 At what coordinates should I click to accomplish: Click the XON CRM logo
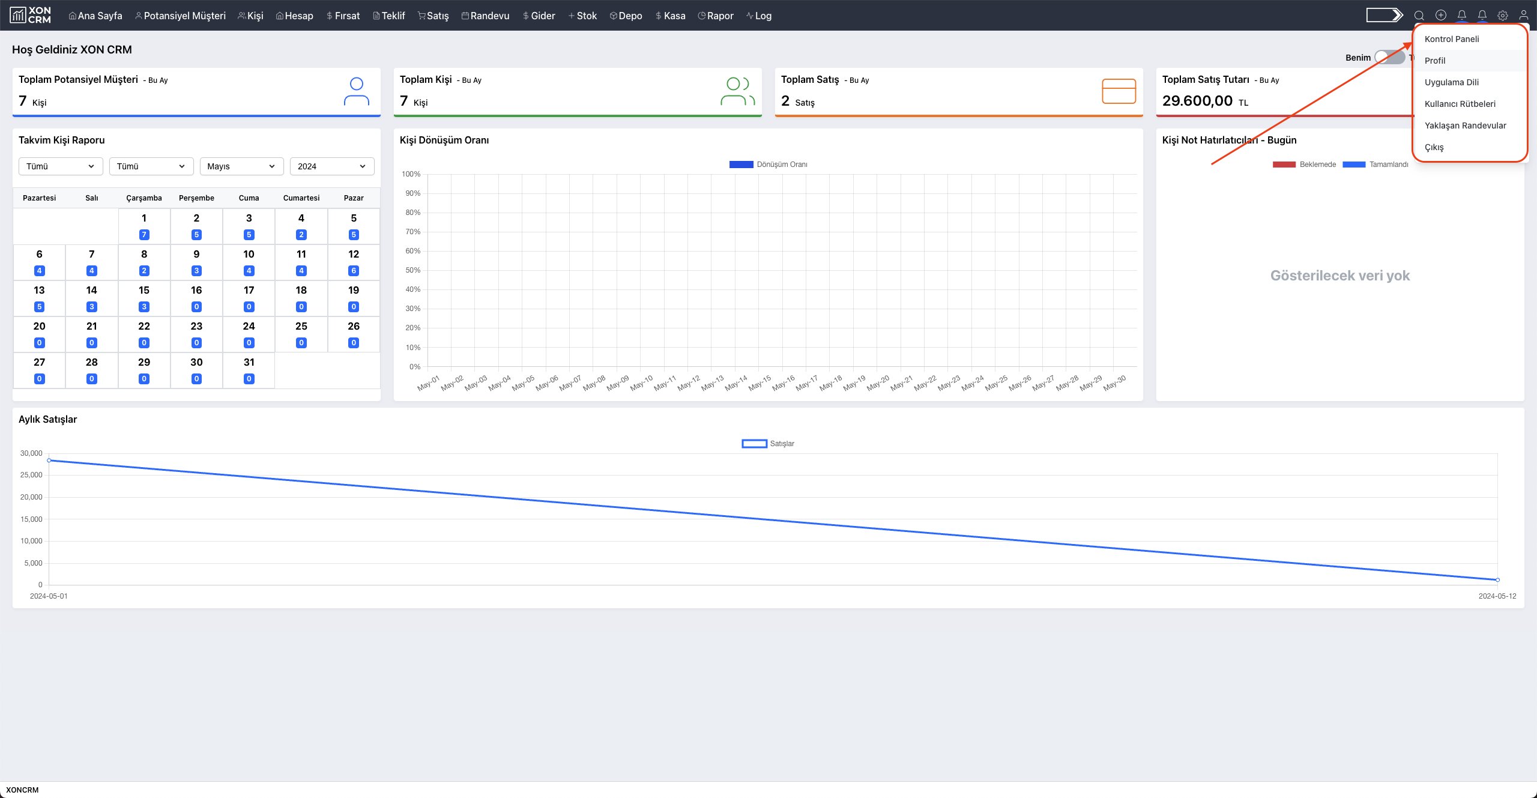(31, 15)
